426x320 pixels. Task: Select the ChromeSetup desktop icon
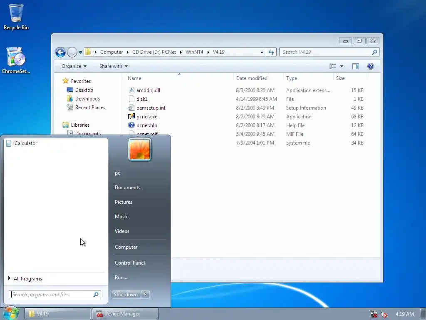tap(16, 60)
